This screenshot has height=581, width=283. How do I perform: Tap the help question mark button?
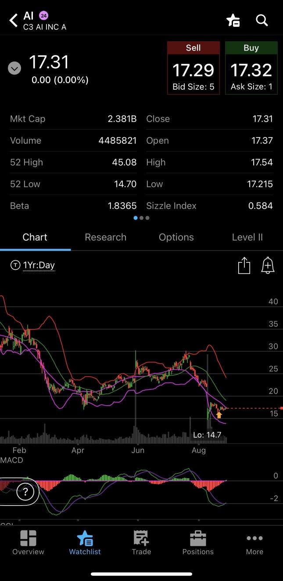tap(25, 492)
